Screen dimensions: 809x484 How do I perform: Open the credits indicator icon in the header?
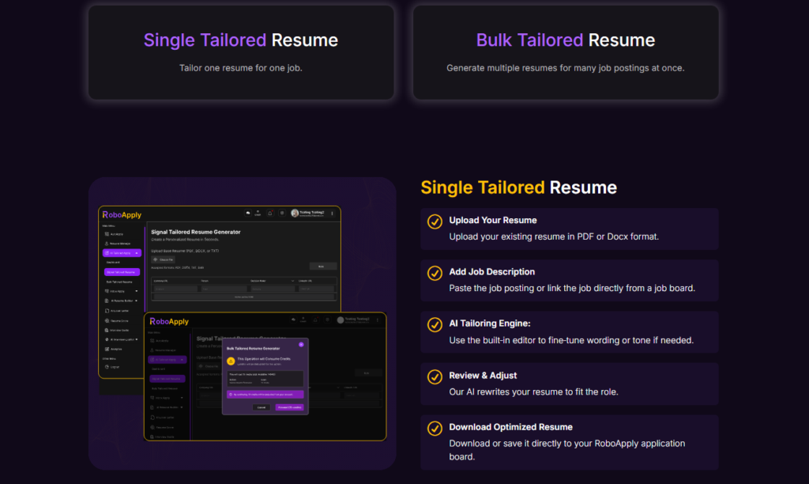(x=257, y=214)
